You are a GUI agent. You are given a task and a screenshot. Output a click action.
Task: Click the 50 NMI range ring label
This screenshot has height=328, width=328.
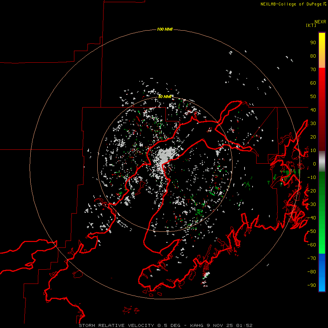tap(165, 97)
